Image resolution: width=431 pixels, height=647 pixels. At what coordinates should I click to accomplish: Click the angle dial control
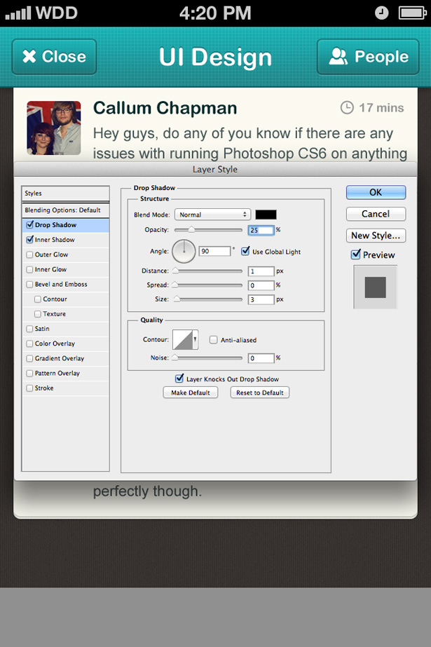point(184,251)
